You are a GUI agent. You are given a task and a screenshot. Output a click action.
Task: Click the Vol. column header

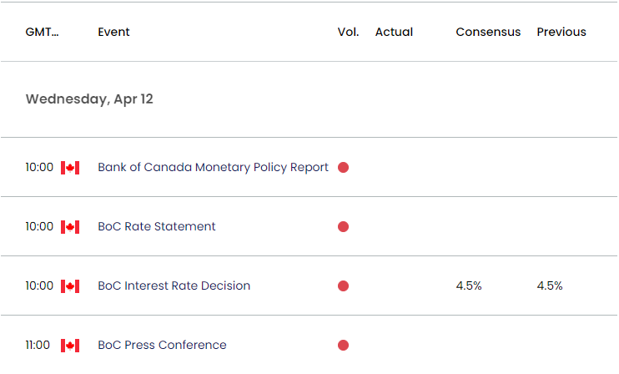(348, 33)
